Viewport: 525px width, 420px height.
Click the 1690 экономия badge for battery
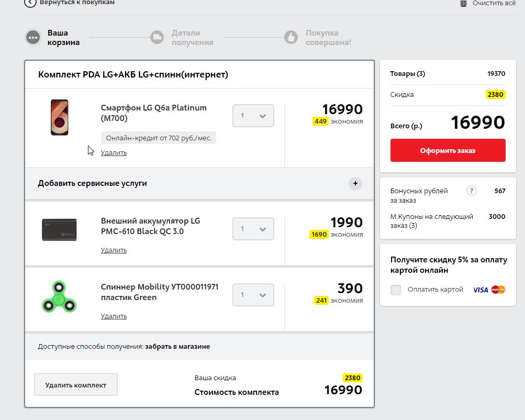(319, 235)
